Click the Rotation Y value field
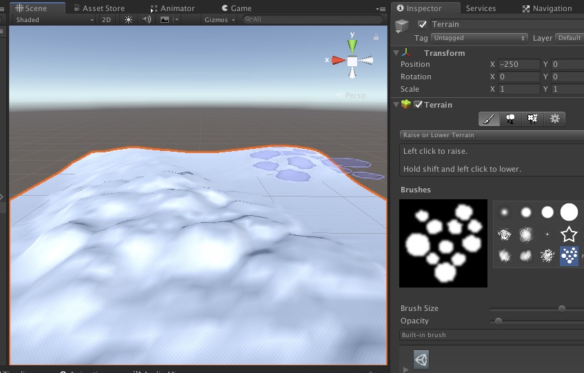The width and height of the screenshot is (584, 373). pyautogui.click(x=567, y=77)
